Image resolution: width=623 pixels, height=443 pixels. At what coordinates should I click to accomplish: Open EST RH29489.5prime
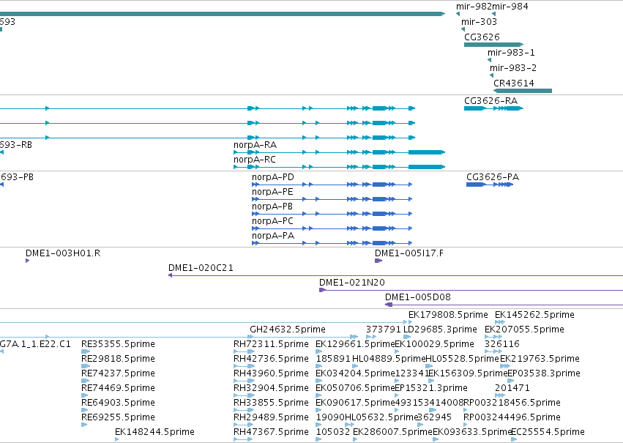(x=271, y=418)
